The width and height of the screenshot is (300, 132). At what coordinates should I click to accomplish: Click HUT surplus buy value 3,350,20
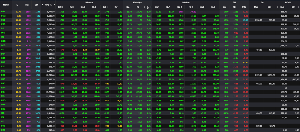[x=258, y=20]
